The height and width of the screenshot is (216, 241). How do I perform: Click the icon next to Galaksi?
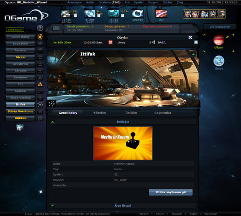(40, 91)
